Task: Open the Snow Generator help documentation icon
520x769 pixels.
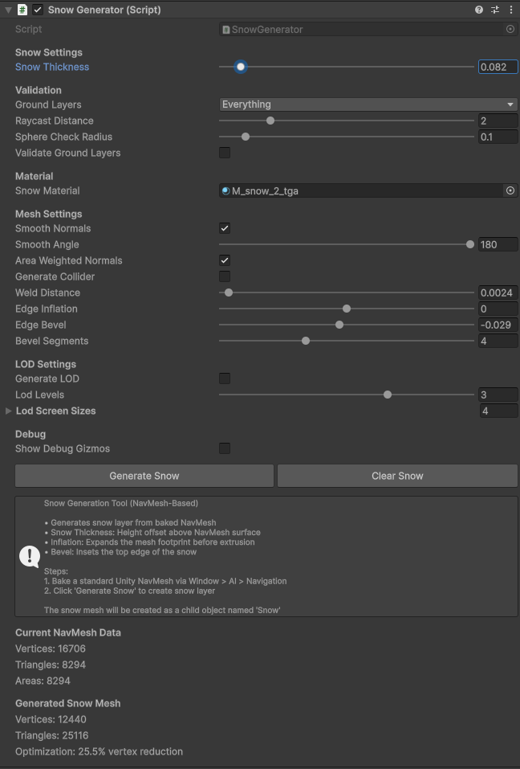Action: [479, 9]
